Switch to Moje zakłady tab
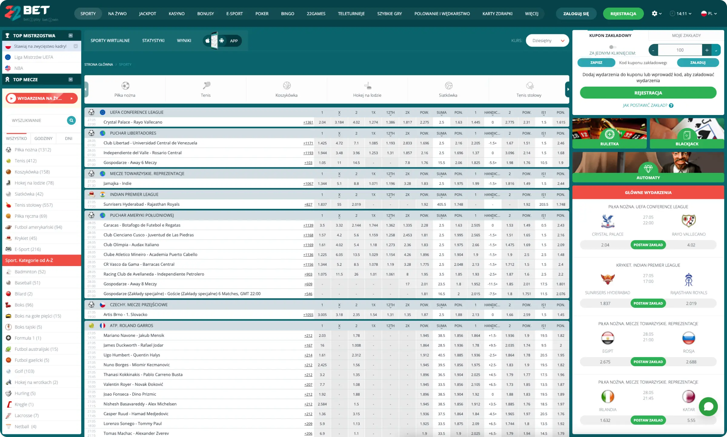The width and height of the screenshot is (727, 437). coord(686,35)
